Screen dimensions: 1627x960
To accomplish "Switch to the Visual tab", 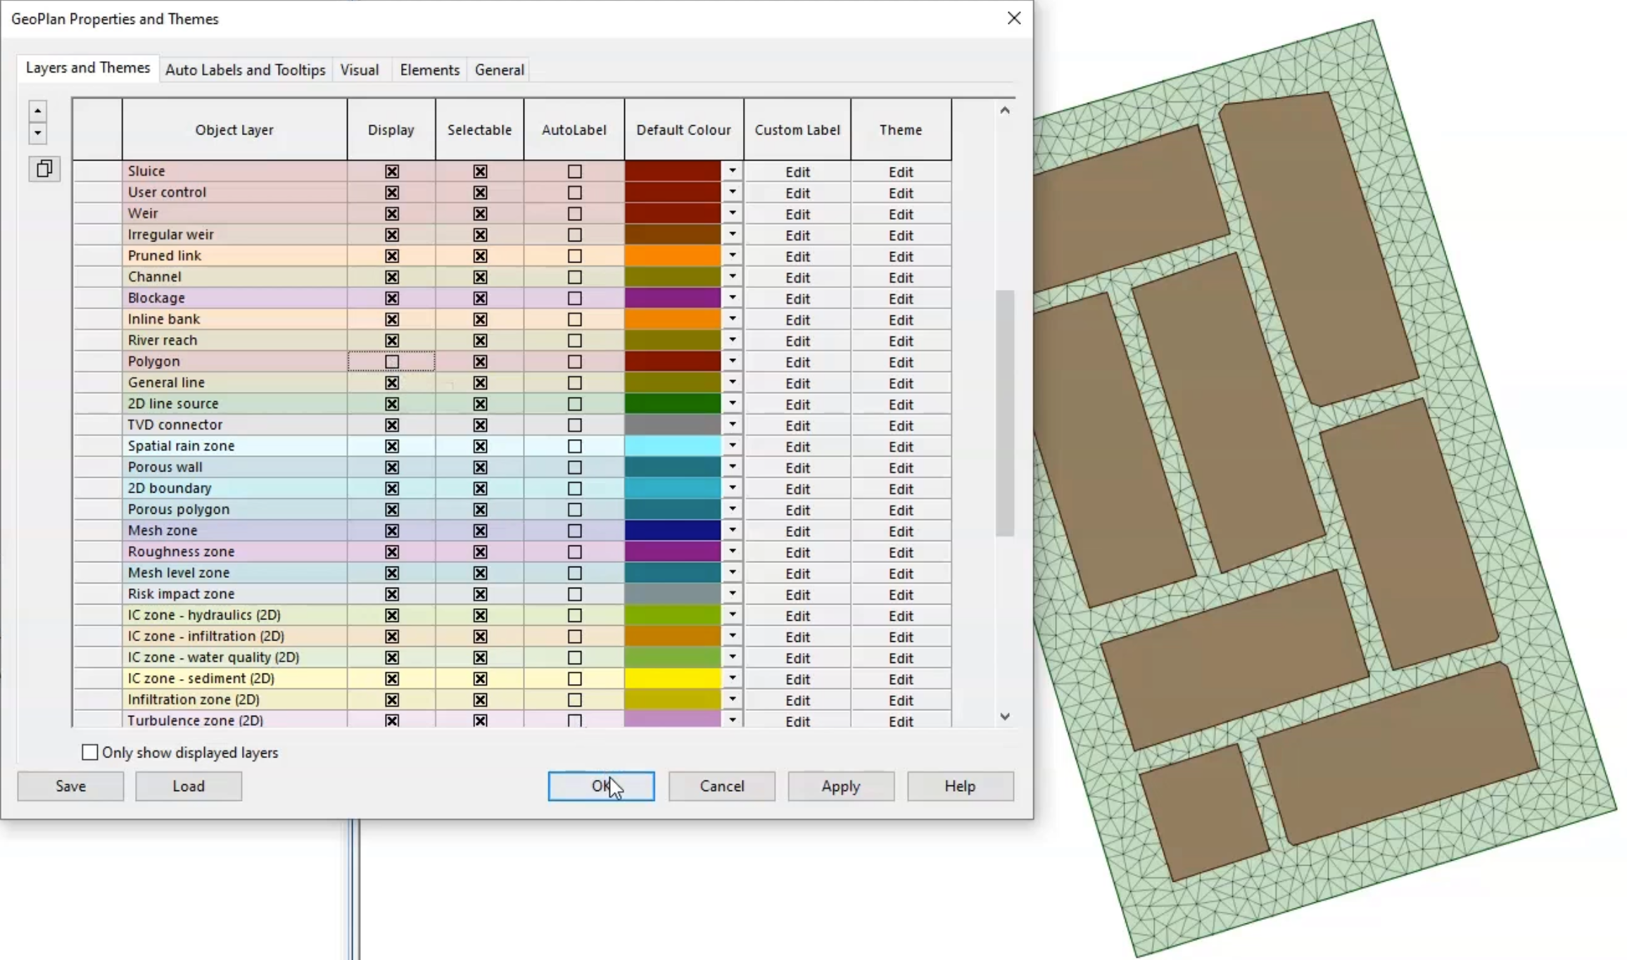I will [x=360, y=70].
